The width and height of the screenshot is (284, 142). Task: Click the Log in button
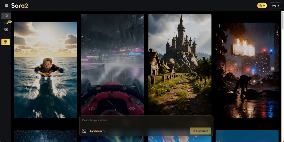(275, 6)
